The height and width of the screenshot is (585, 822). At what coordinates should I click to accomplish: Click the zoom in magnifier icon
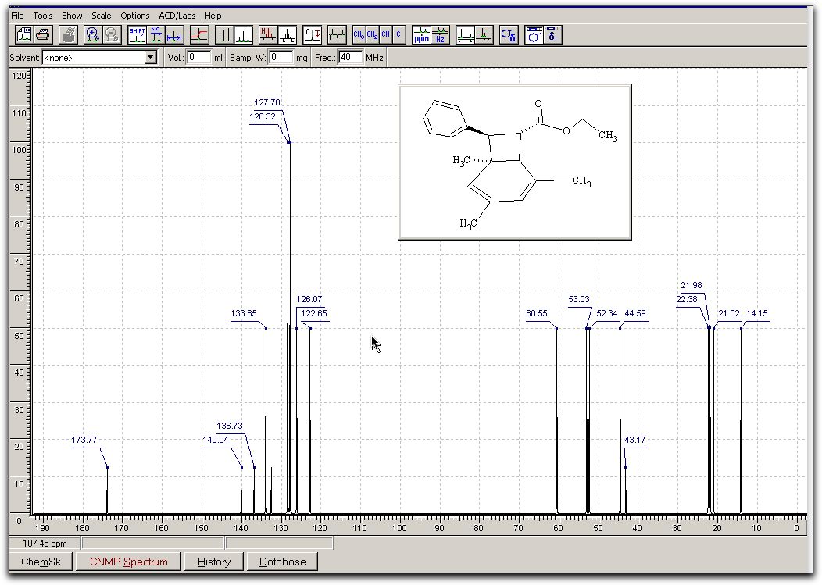click(x=93, y=34)
